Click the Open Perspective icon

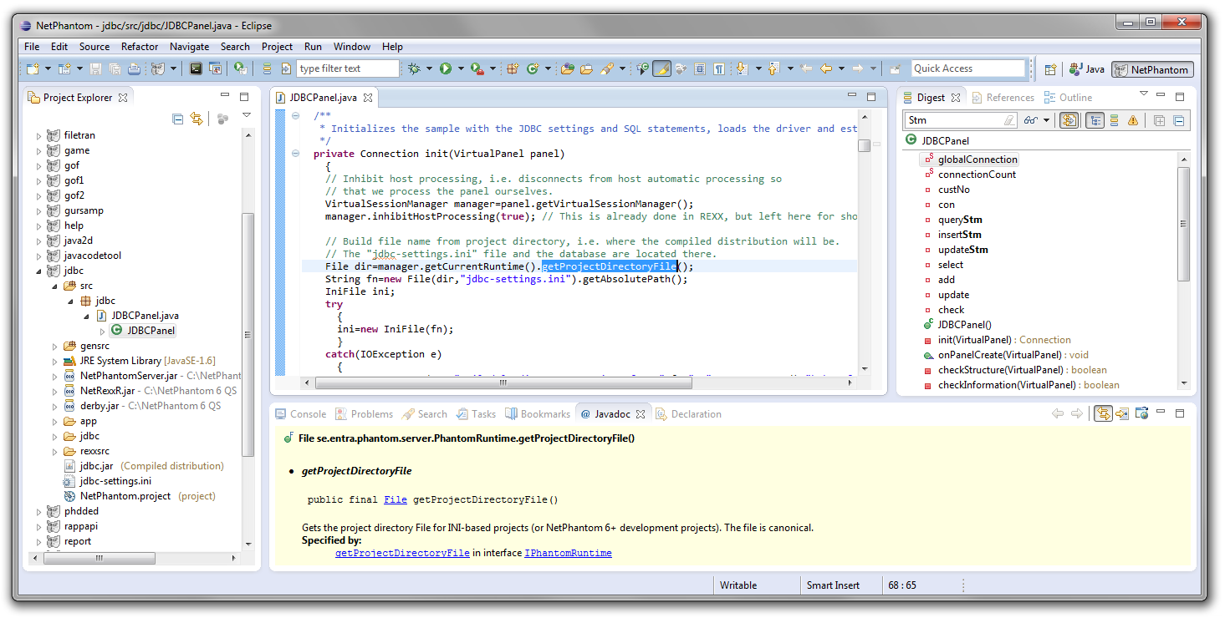coord(1049,69)
